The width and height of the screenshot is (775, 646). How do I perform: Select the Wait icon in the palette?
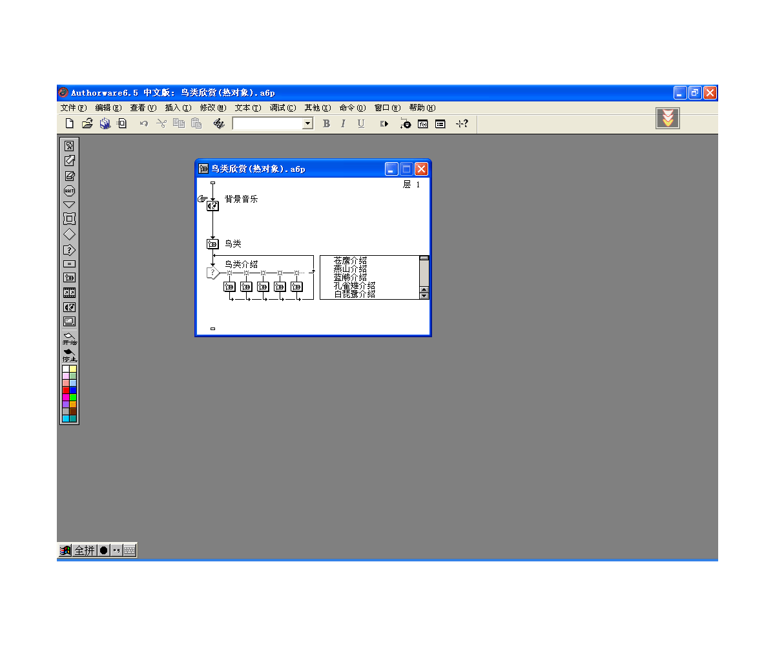[x=69, y=191]
